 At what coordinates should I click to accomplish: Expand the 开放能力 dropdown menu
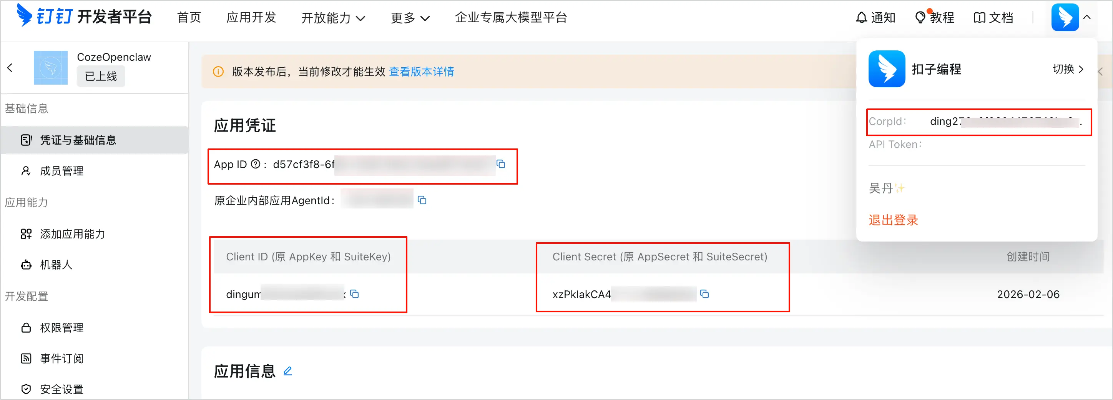coord(333,18)
